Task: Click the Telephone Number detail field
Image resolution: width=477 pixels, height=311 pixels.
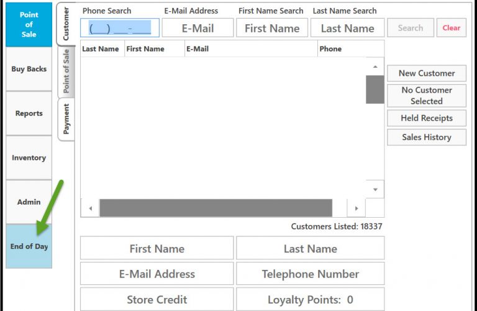Action: [x=311, y=274]
